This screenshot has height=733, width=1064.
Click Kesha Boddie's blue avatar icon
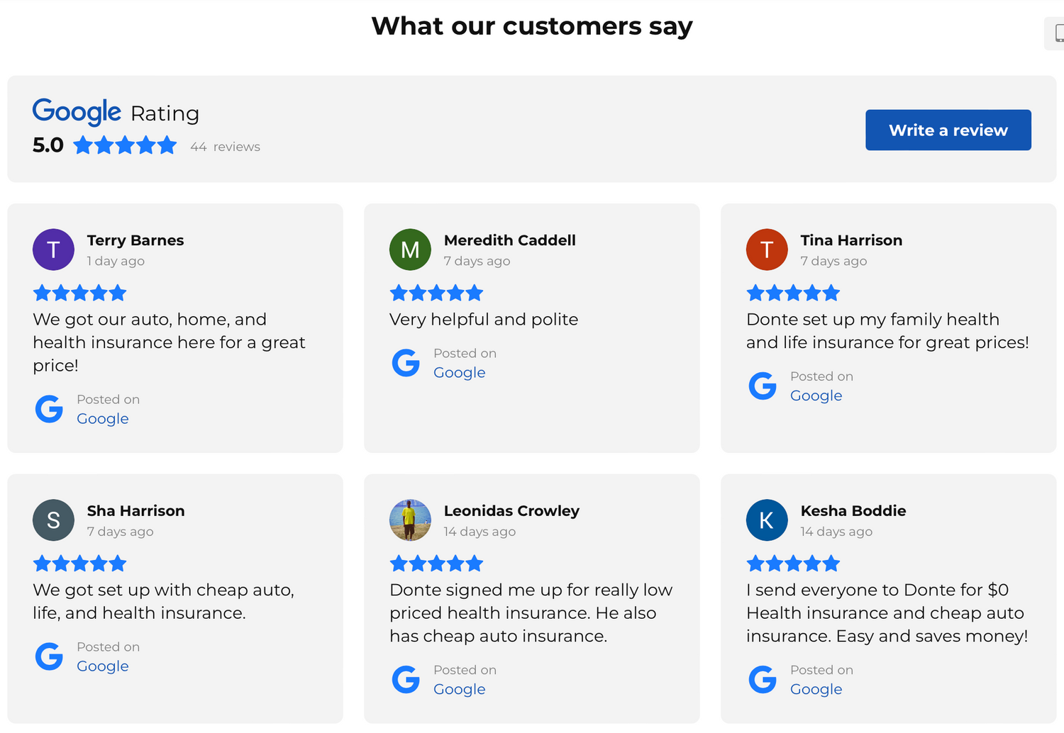pyautogui.click(x=767, y=520)
